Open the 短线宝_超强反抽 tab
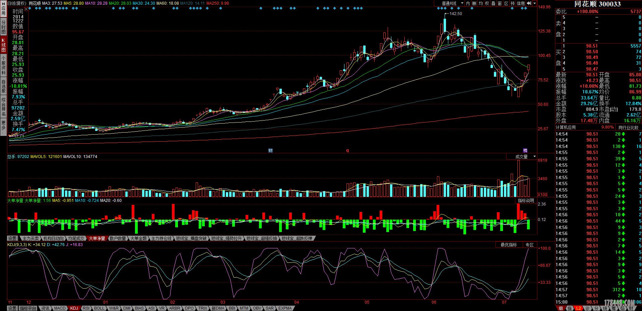Screen dimensions: 642x311 pos(262,238)
